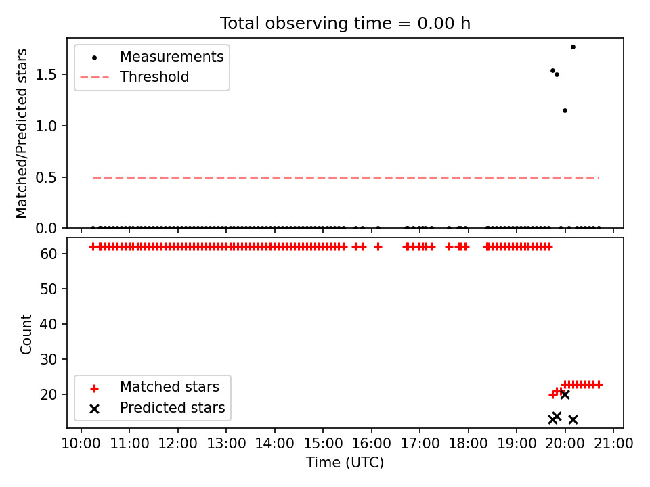Click the red dashed line sample in legend
The image size is (650, 487).
[95, 77]
